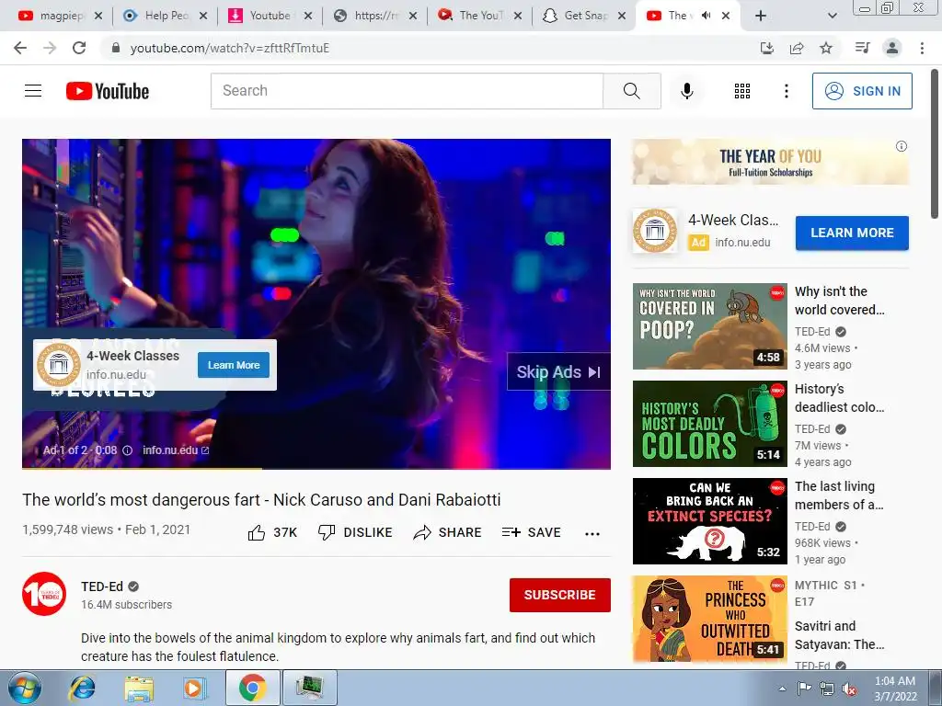Open YouTube settings three-dot menu
942x706 pixels.
point(786,91)
